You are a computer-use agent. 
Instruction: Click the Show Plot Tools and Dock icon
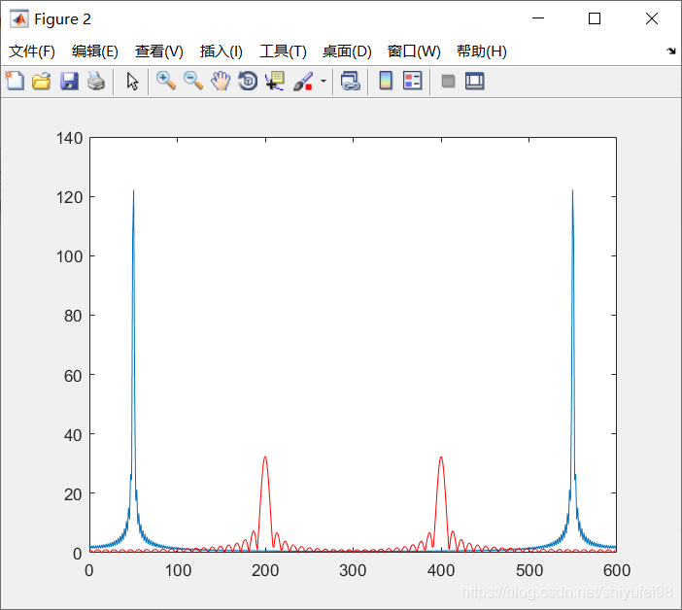click(474, 82)
